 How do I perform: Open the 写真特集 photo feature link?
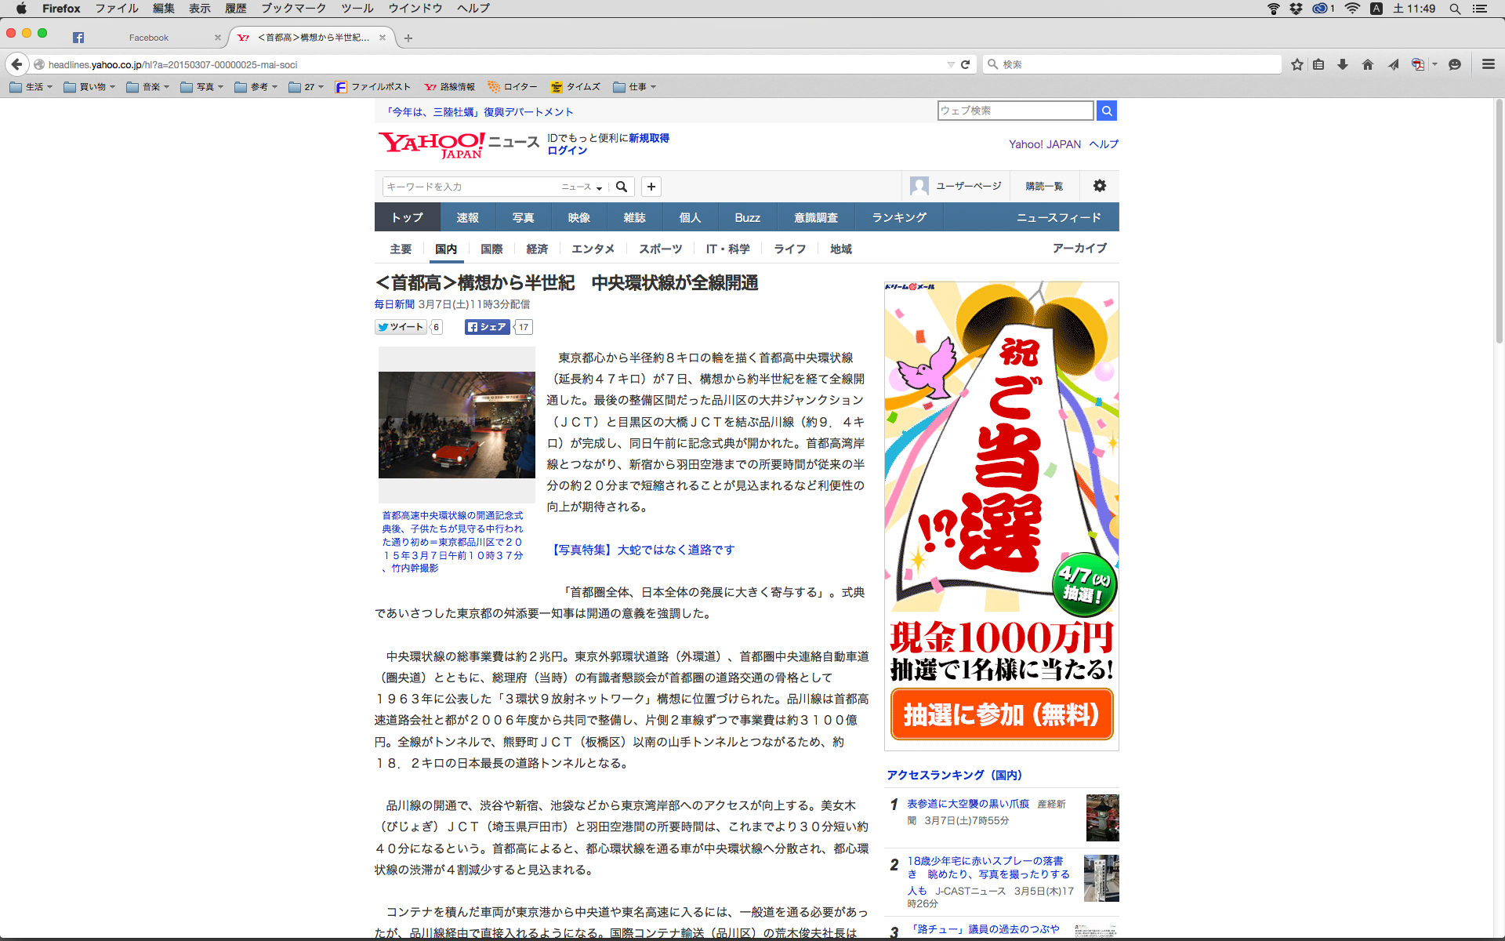coord(643,550)
